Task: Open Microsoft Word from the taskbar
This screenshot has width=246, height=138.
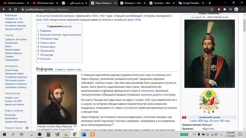Action: [84, 134]
